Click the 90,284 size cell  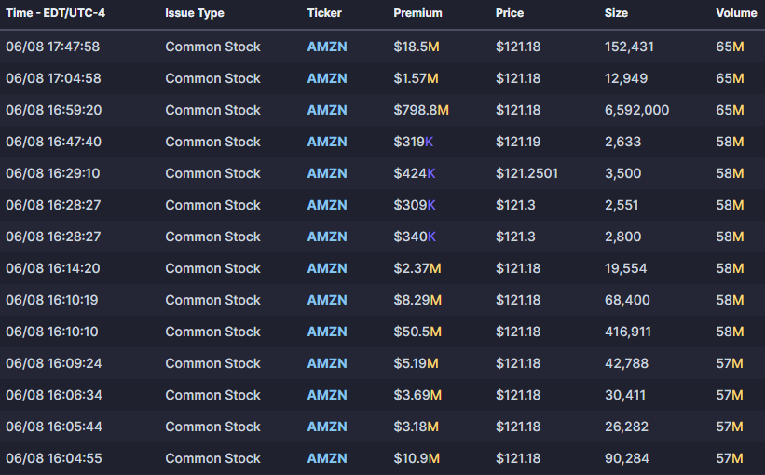click(627, 458)
